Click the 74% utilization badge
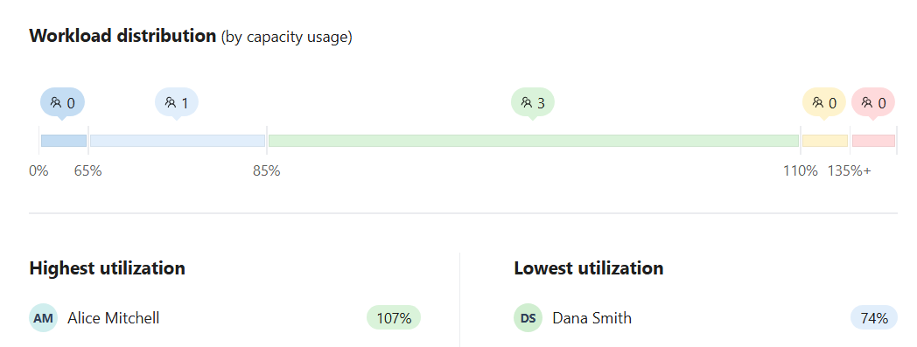Viewport: 917px width, 347px height. click(874, 318)
